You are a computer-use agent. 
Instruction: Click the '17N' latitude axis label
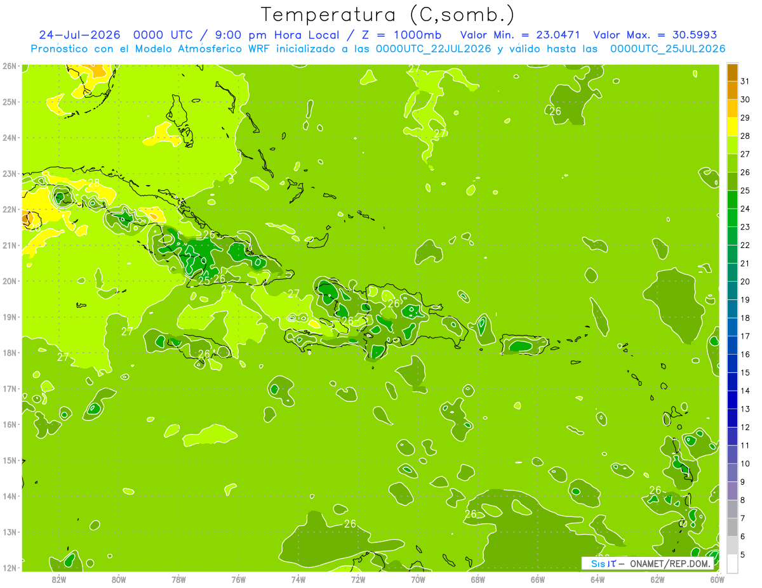10,388
